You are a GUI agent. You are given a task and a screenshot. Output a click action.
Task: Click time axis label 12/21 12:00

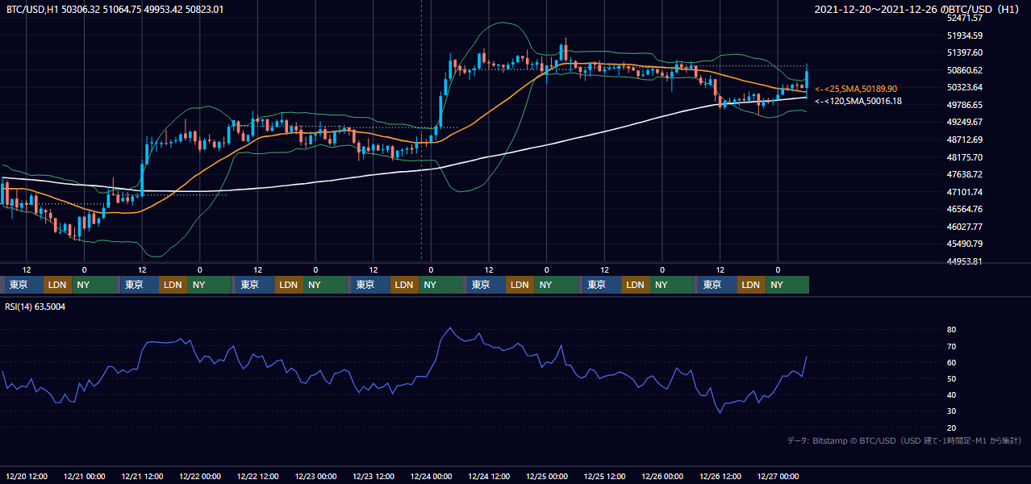point(143,477)
